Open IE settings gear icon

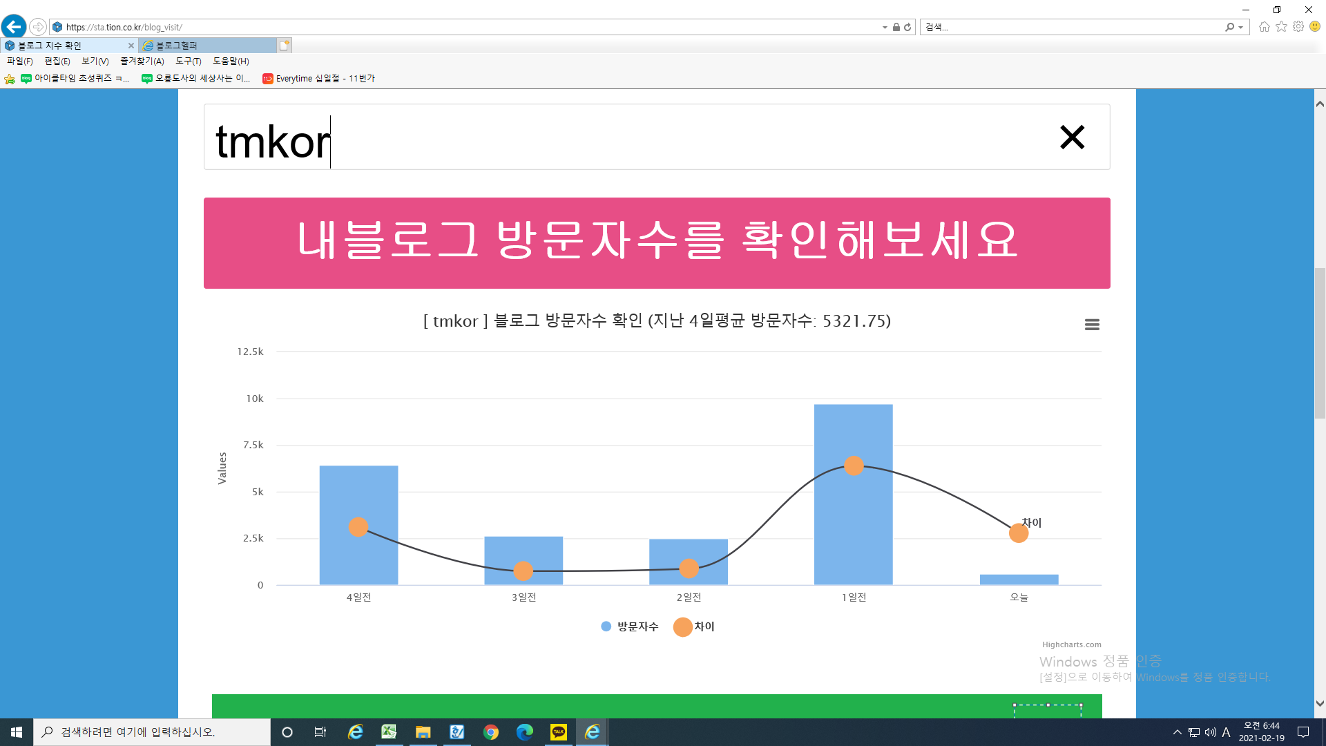[x=1298, y=27]
